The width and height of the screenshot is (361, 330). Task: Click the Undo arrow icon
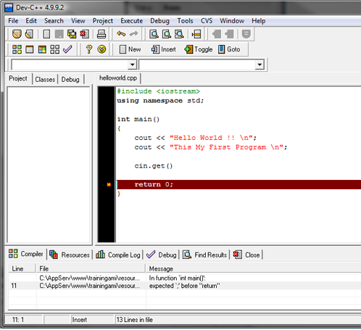click(x=121, y=34)
